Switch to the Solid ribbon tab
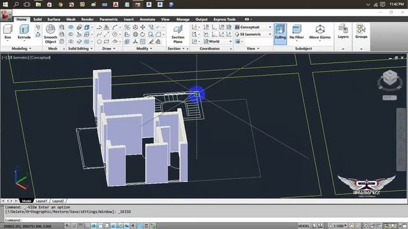The width and height of the screenshot is (408, 229). pyautogui.click(x=37, y=19)
